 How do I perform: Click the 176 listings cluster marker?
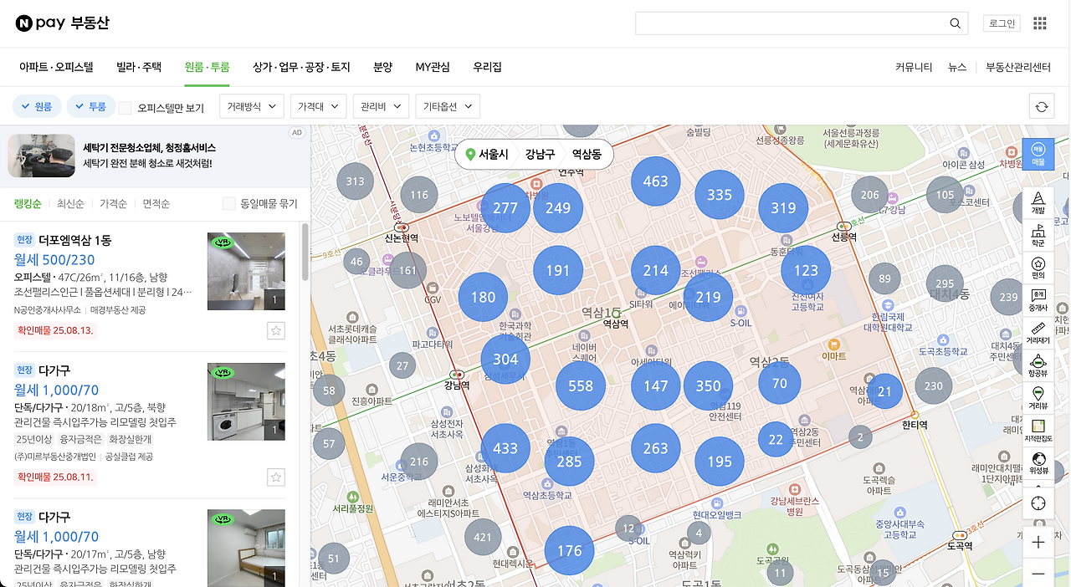tap(569, 550)
